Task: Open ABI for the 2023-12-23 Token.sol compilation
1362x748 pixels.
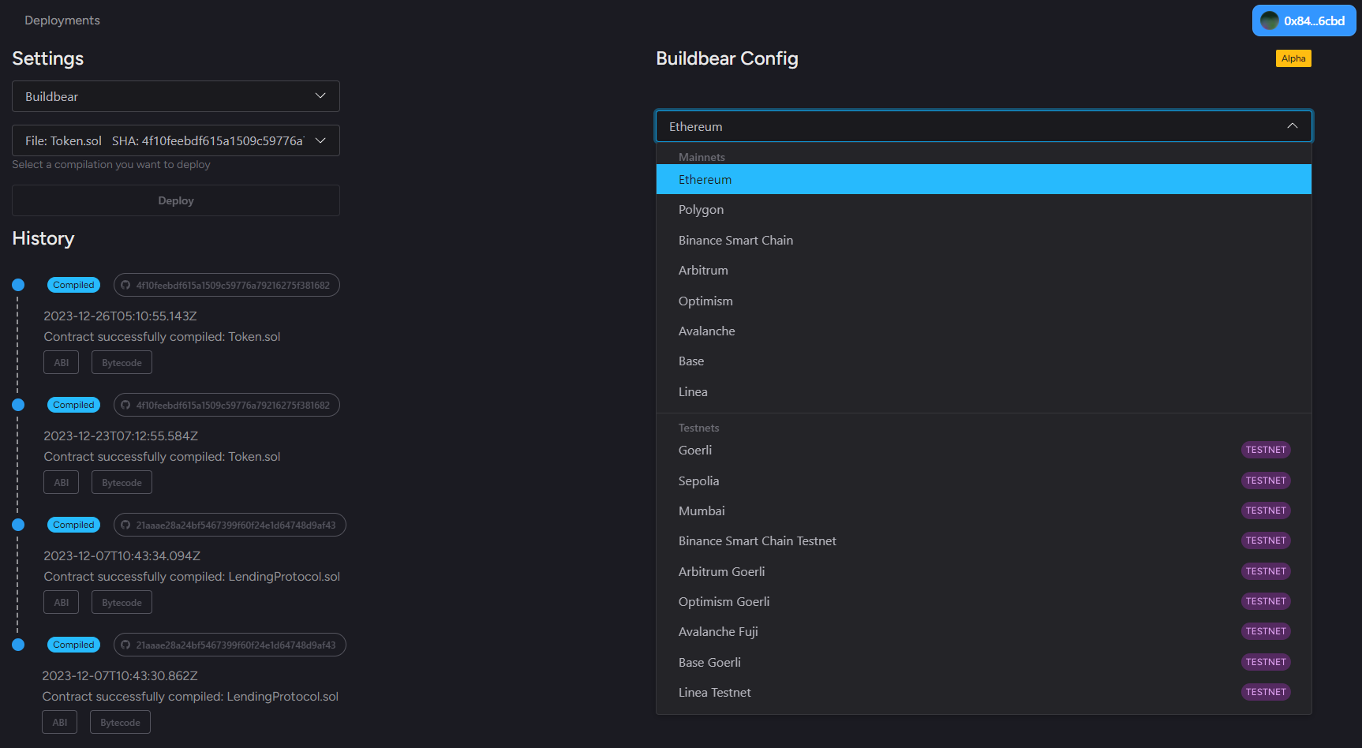Action: pos(62,482)
